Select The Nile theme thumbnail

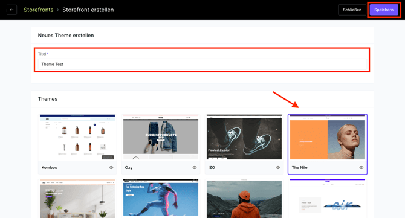[x=328, y=137]
